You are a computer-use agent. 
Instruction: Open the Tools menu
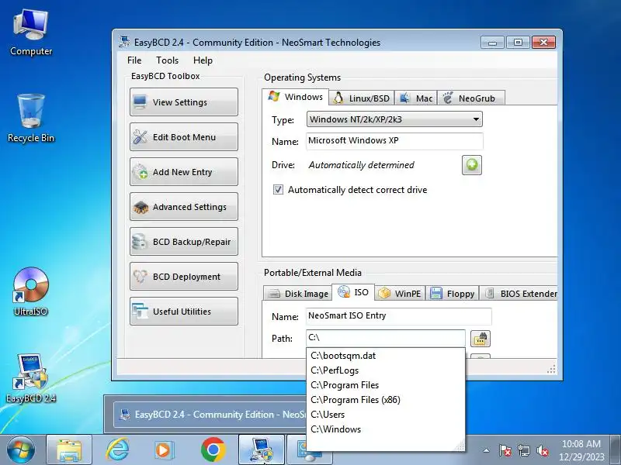pos(167,60)
